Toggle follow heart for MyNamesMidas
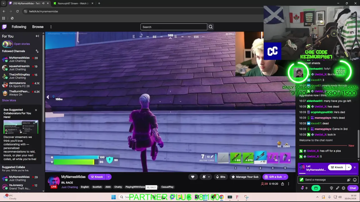The width and height of the screenshot is (360, 202). [x=193, y=177]
